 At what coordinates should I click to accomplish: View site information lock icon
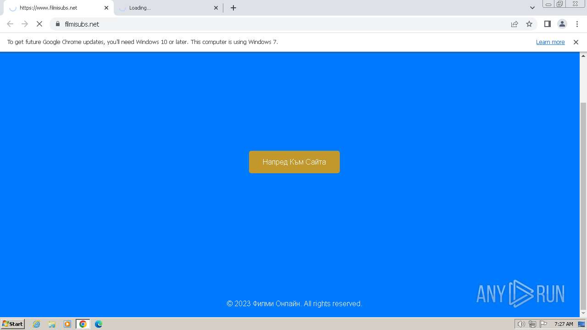click(58, 24)
